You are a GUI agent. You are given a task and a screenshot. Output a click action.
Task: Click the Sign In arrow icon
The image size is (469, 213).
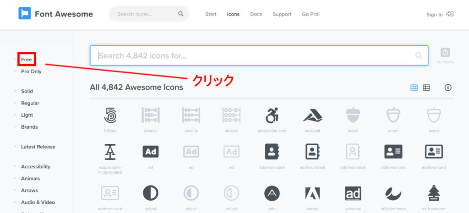click(450, 14)
